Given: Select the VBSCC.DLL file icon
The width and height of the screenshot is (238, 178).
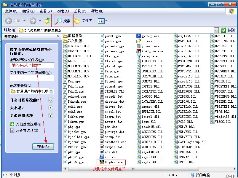Looking at the screenshot, I should (213, 122).
